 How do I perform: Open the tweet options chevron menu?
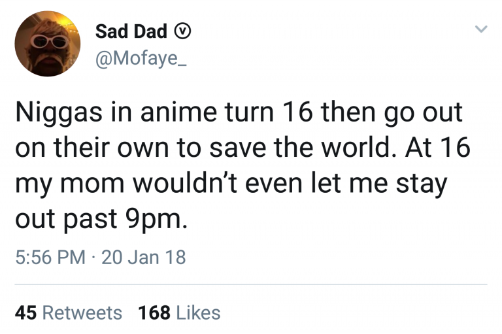coord(481,29)
